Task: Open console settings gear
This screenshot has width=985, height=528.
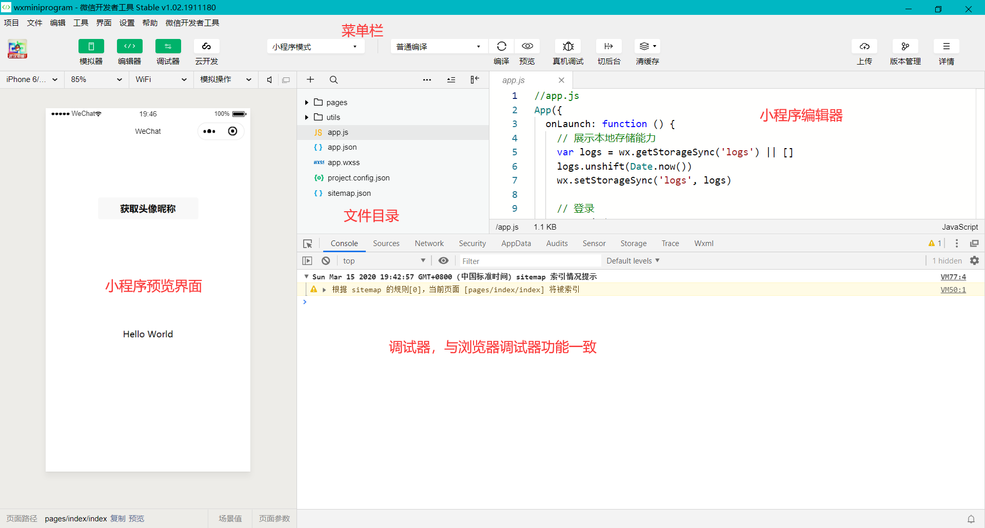Action: click(975, 261)
